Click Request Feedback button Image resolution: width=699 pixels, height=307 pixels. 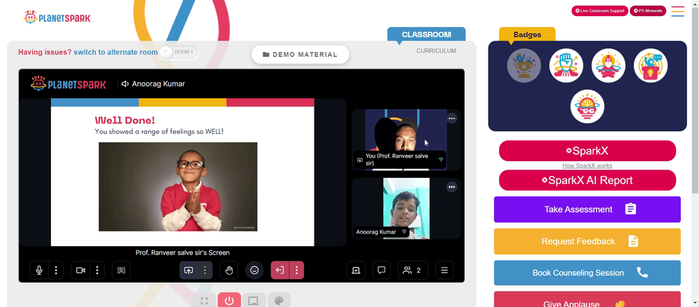[x=587, y=241]
